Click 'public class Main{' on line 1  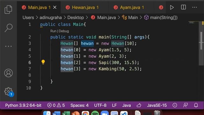point(63,24)
